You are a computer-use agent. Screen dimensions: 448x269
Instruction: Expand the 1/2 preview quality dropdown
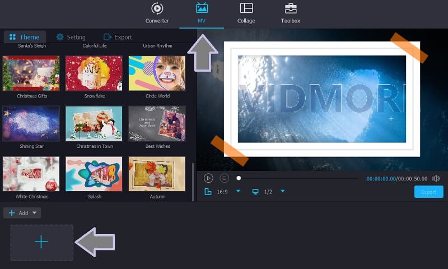click(283, 192)
